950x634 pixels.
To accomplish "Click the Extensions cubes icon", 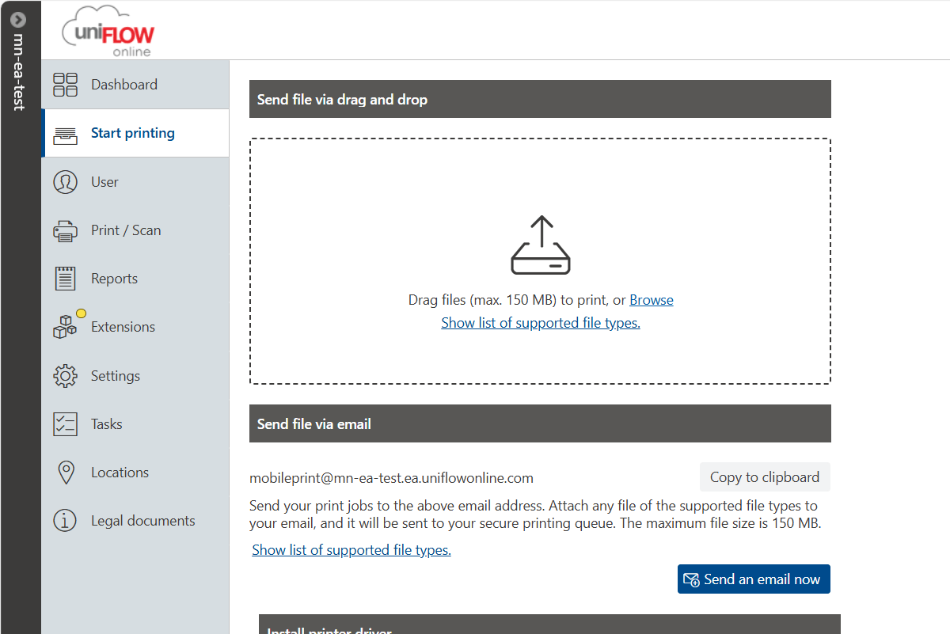I will [65, 327].
